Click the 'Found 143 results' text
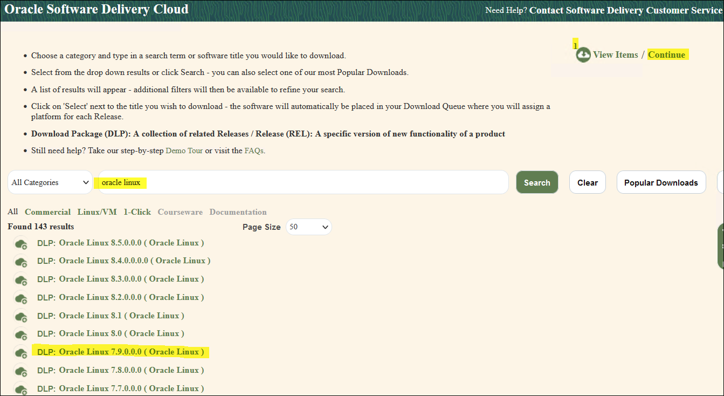 pyautogui.click(x=41, y=227)
